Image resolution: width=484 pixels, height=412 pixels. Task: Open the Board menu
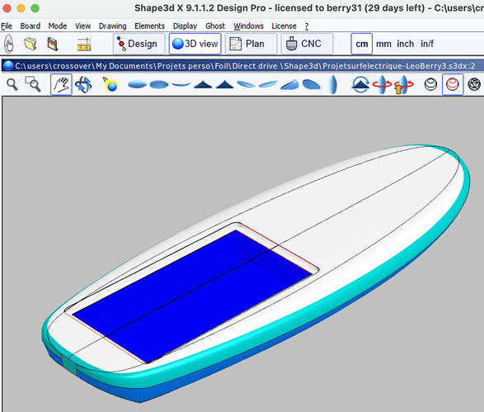click(31, 26)
